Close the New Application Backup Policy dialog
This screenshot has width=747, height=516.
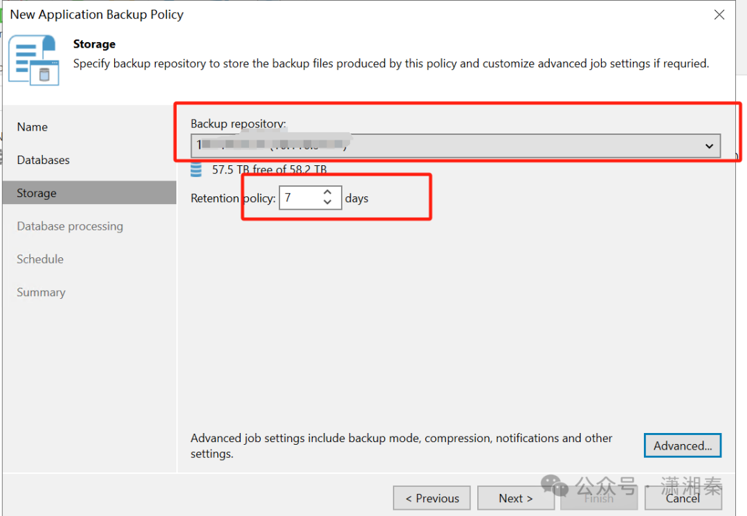click(x=719, y=15)
